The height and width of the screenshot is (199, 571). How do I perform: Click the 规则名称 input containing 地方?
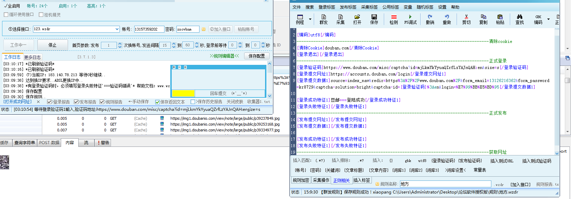click(x=446, y=184)
